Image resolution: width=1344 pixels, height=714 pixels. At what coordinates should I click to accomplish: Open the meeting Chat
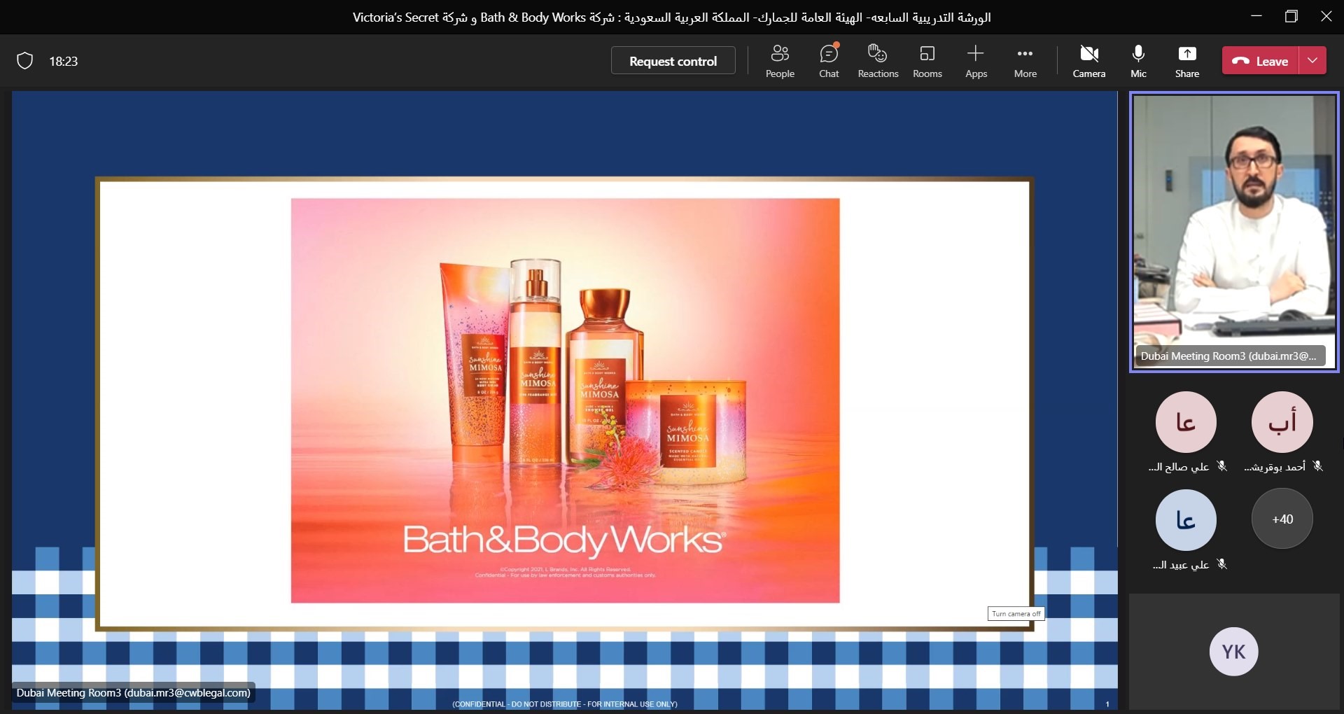click(x=829, y=61)
